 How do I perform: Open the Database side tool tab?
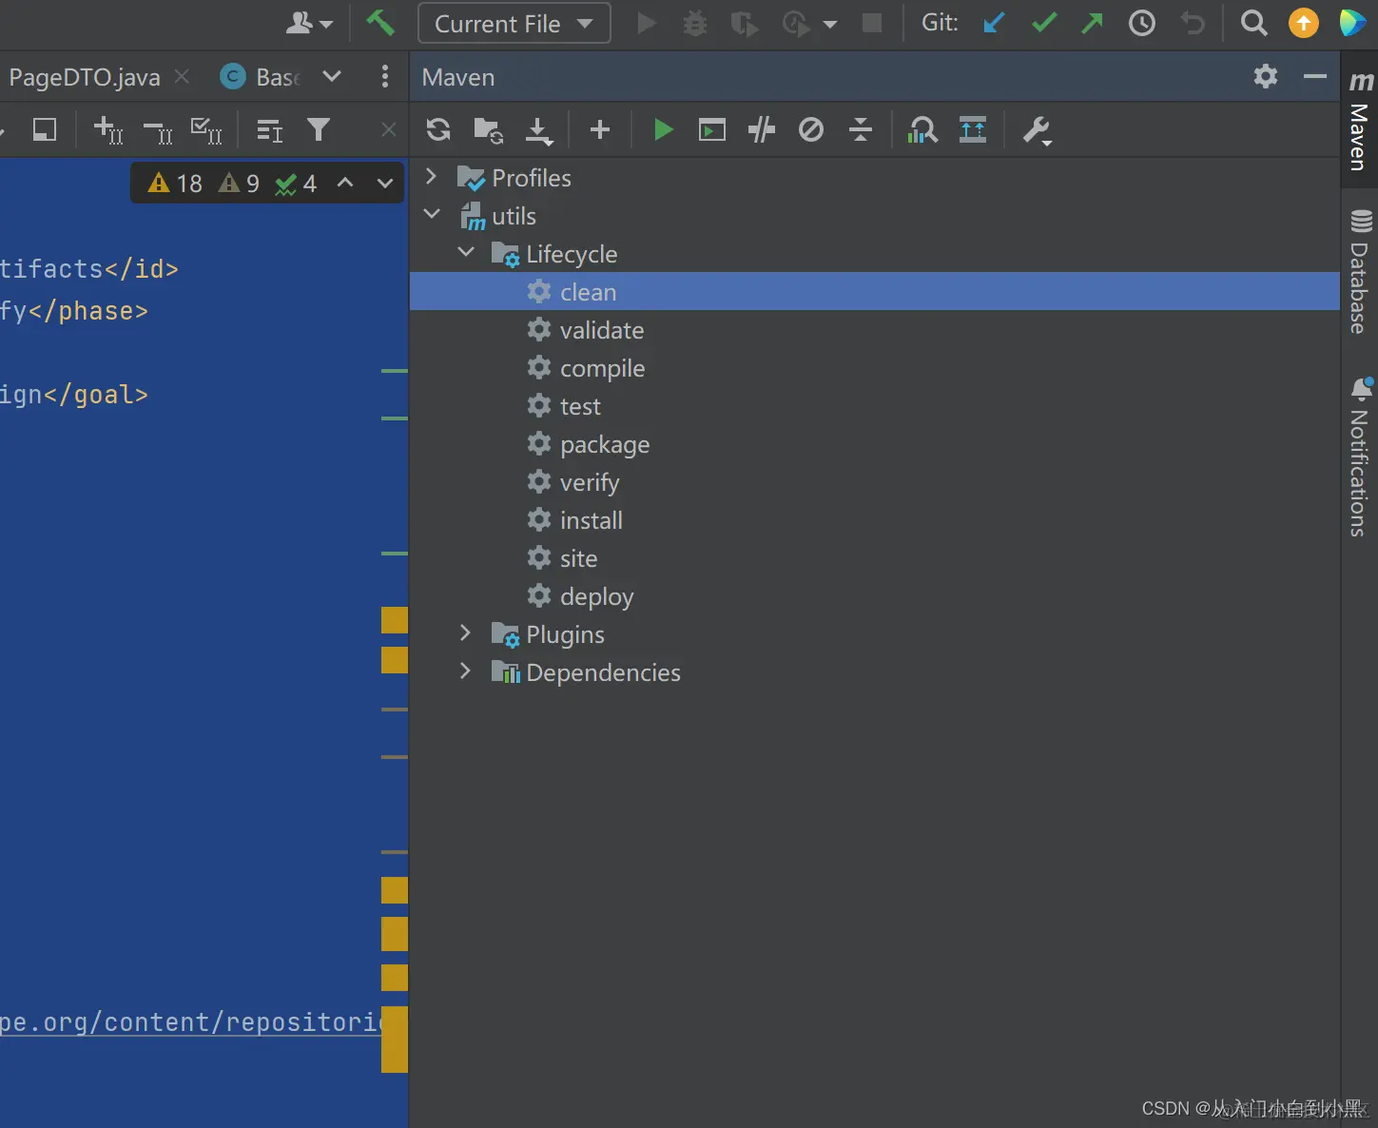click(1360, 272)
